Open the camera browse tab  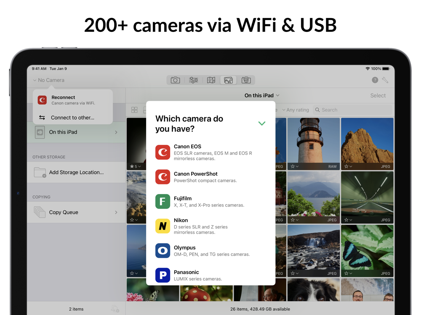(x=246, y=80)
